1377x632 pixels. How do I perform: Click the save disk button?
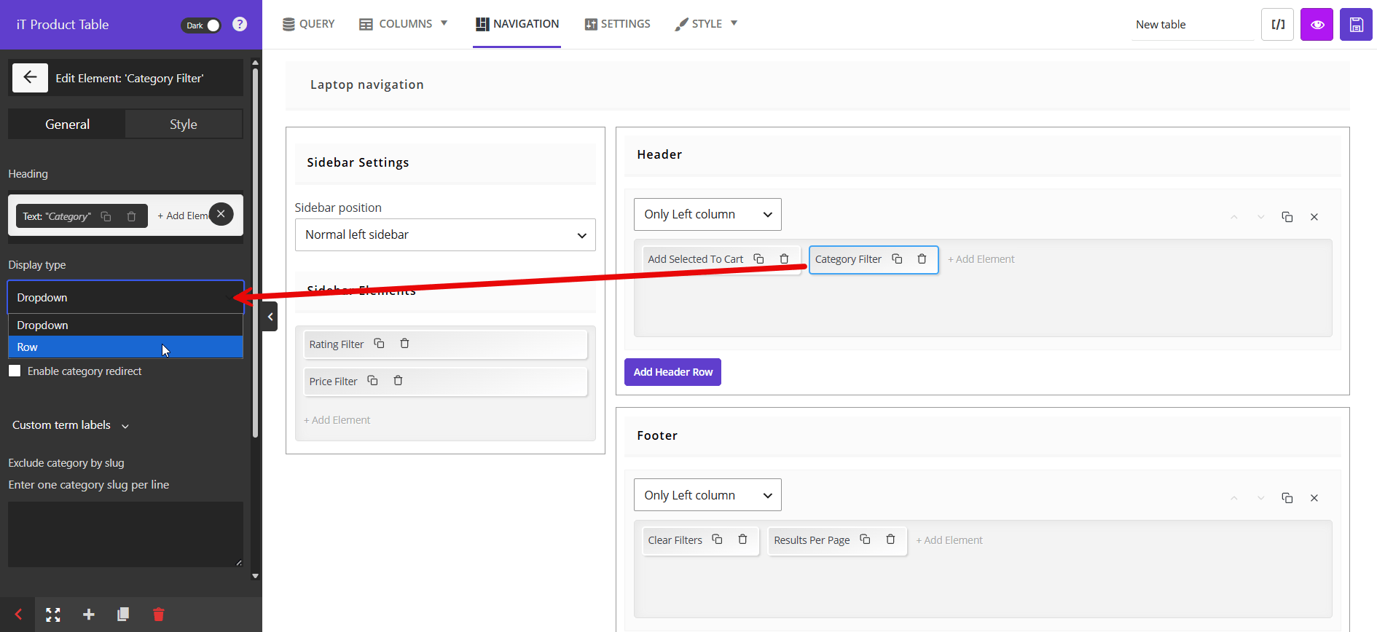[1357, 25]
